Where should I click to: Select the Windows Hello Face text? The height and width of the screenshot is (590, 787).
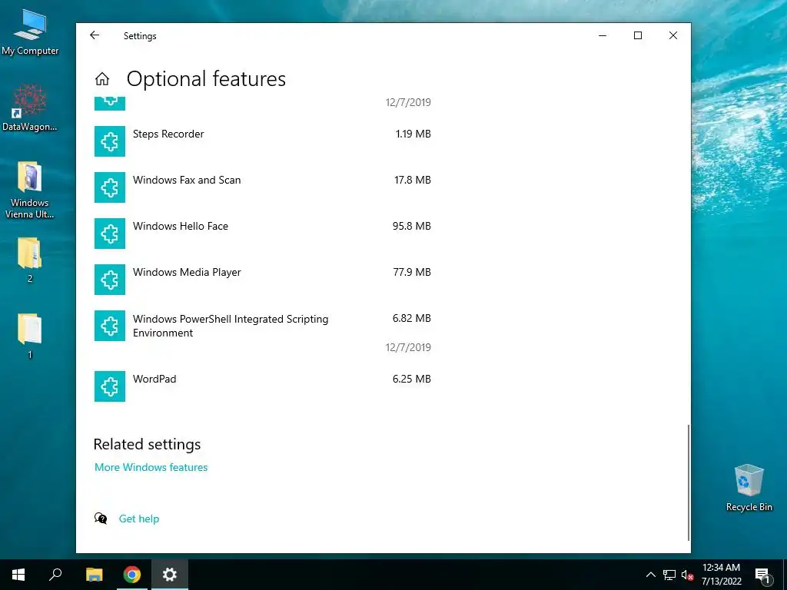click(180, 227)
